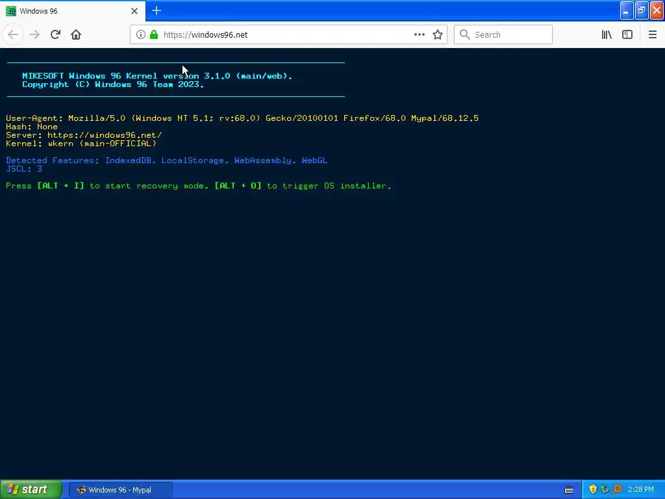The height and width of the screenshot is (499, 665).
Task: Click the '[ALT + I]' recovery mode text
Action: click(x=60, y=186)
